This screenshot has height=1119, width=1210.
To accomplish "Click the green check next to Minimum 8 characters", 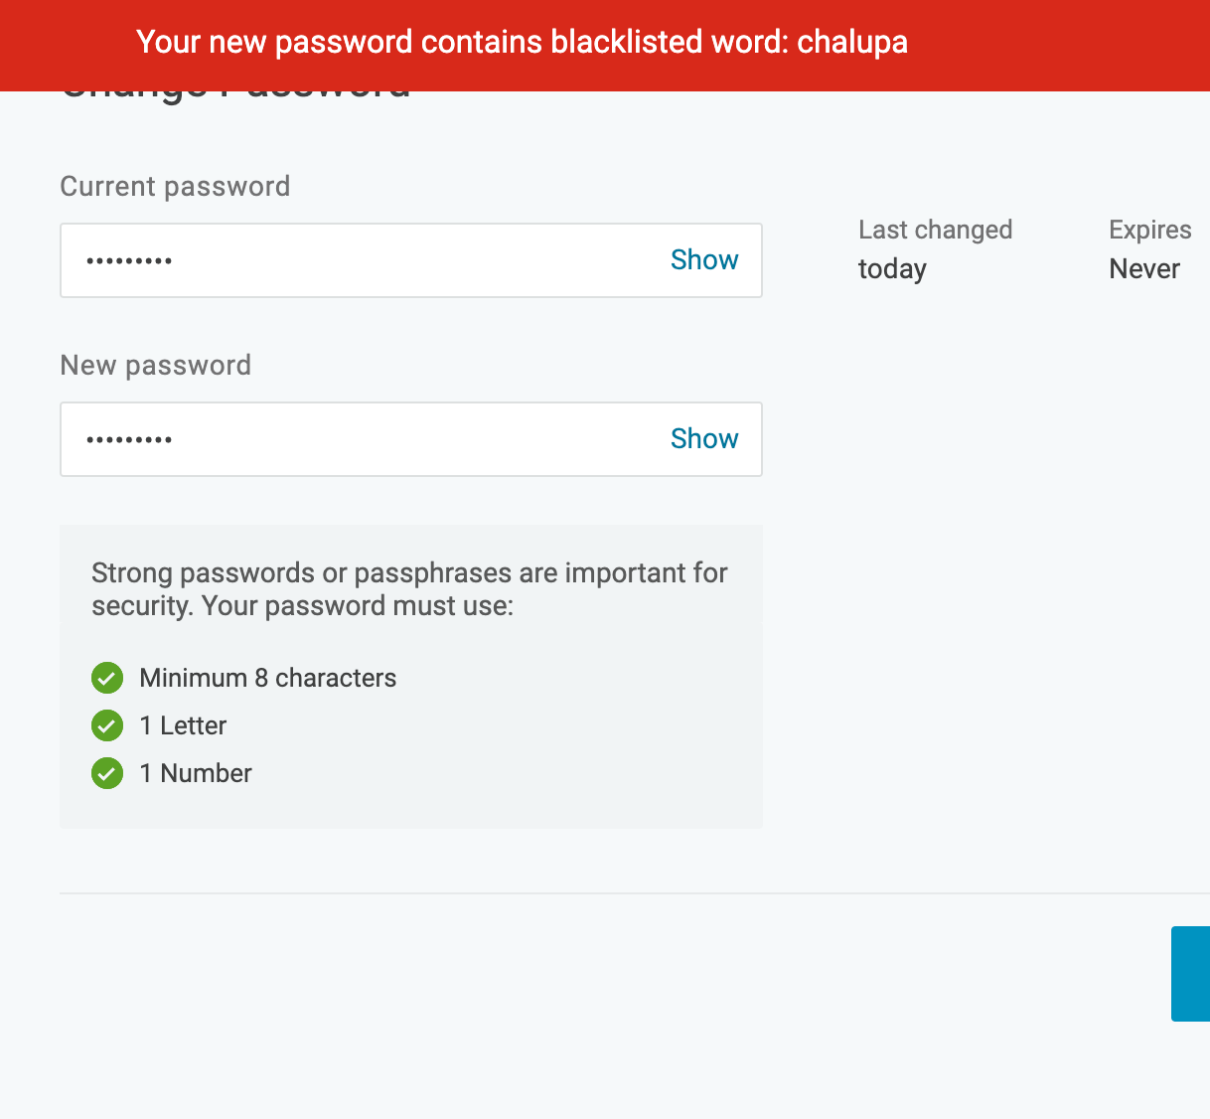I will coord(107,678).
